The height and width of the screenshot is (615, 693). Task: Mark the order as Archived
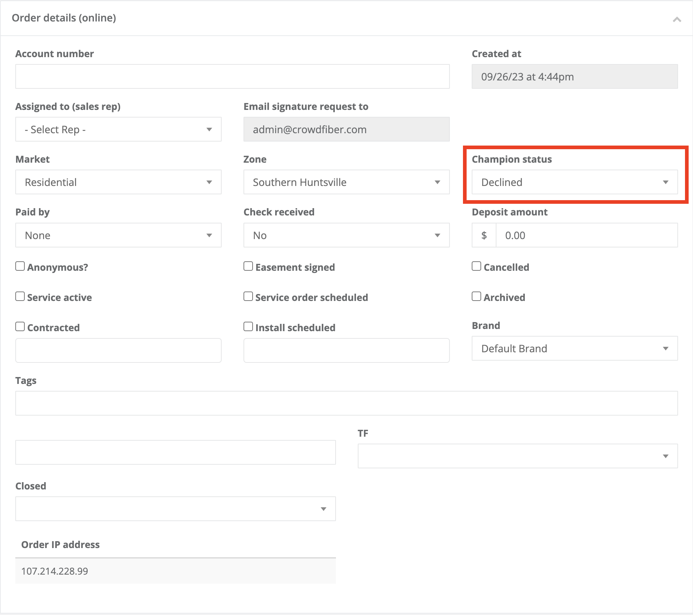point(476,297)
